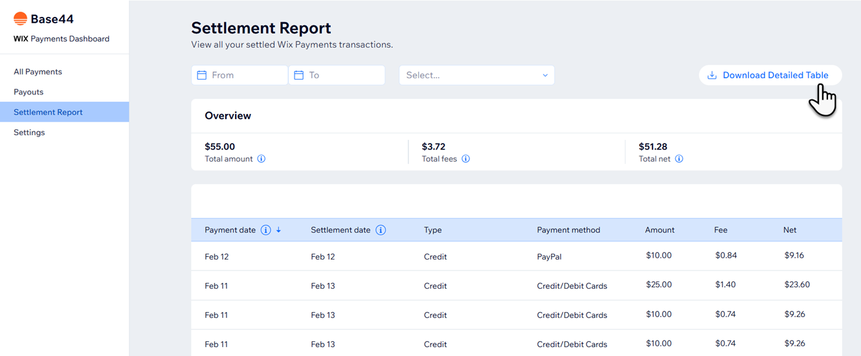Viewport: 861px width, 356px height.
Task: Click the calendar icon in To field
Action: pyautogui.click(x=299, y=75)
